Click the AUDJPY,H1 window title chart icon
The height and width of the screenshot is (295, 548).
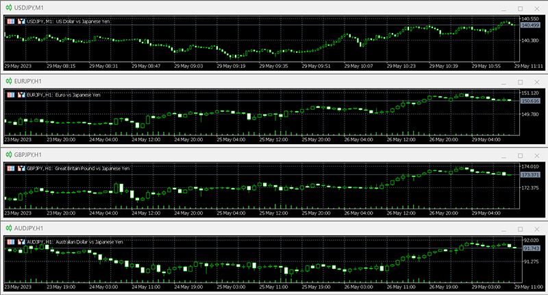point(9,228)
